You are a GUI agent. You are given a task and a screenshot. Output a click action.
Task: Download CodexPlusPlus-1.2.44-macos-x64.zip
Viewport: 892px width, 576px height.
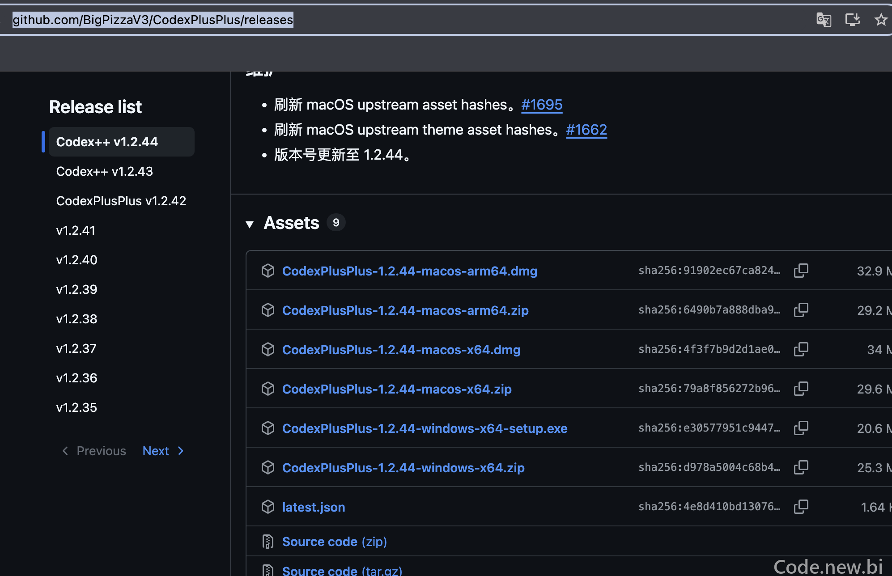point(397,389)
